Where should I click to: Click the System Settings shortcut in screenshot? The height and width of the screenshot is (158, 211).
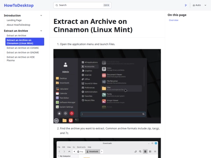64,107
